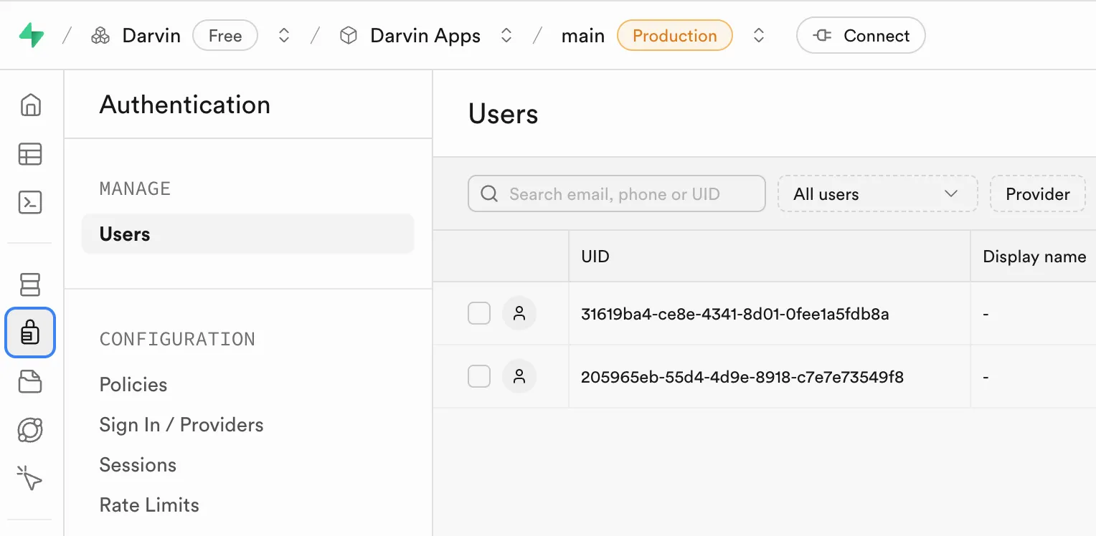Click the Authentication lock icon
Viewport: 1096px width, 536px height.
[30, 332]
